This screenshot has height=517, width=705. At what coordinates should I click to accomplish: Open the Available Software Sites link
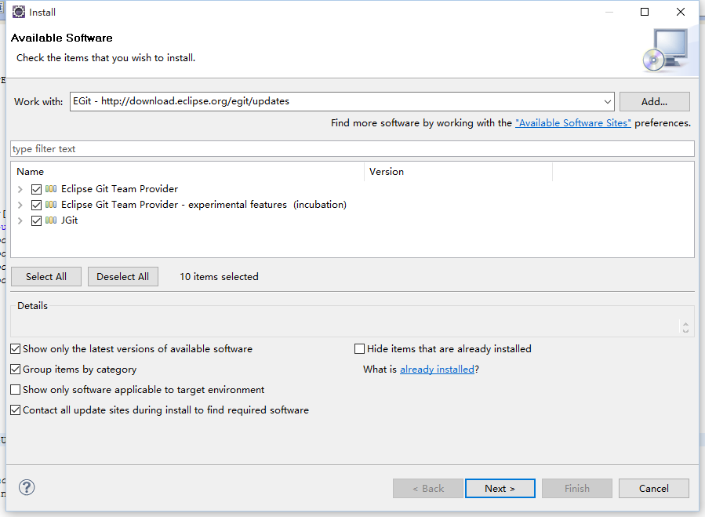point(572,123)
